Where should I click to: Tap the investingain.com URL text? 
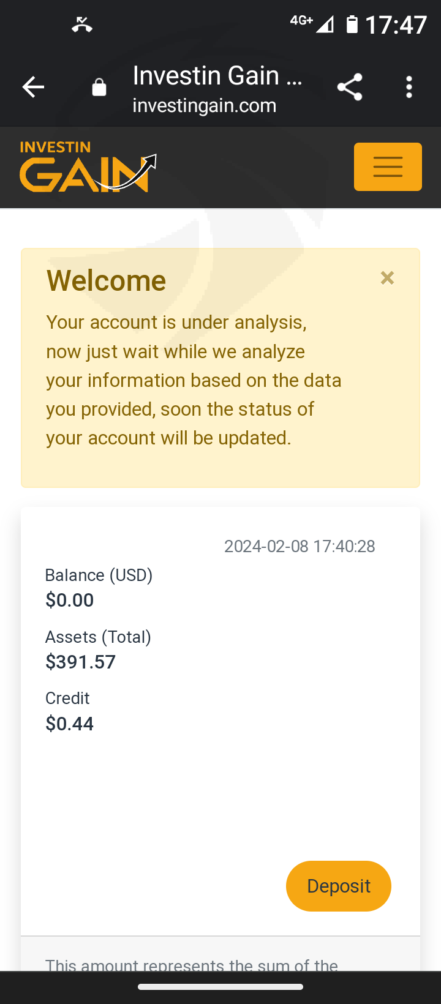[x=205, y=106]
